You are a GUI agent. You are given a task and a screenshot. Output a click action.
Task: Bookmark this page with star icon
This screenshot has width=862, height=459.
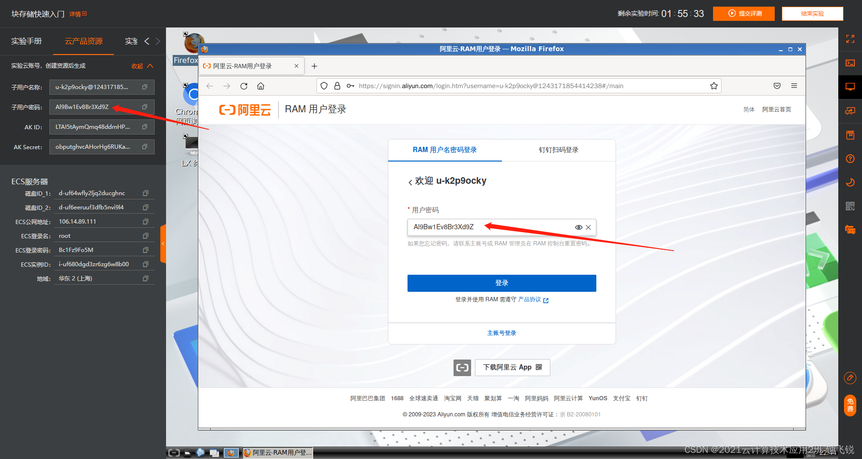(714, 86)
